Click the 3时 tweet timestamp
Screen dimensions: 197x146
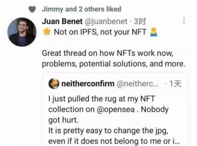[x=140, y=21]
